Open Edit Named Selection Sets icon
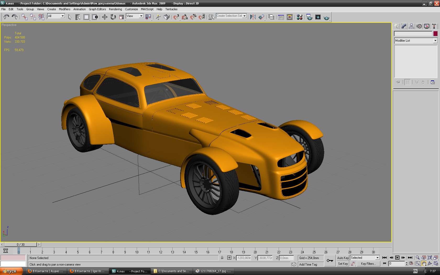The height and width of the screenshot is (275, 440). click(x=211, y=17)
